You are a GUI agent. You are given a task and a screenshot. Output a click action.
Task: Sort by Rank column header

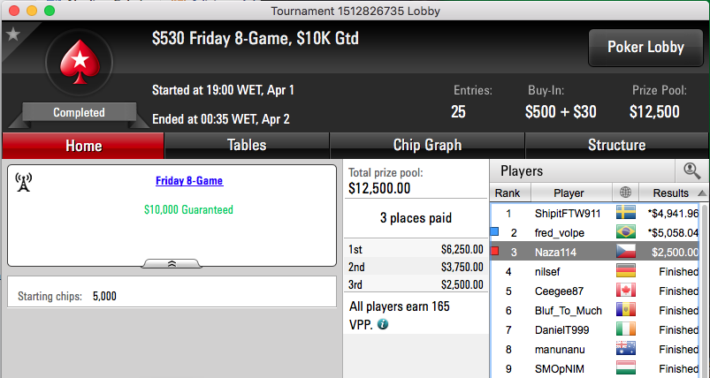[508, 193]
